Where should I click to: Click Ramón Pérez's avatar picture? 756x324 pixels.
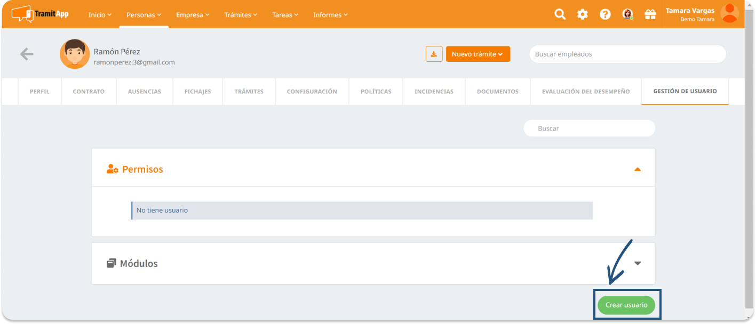[75, 54]
